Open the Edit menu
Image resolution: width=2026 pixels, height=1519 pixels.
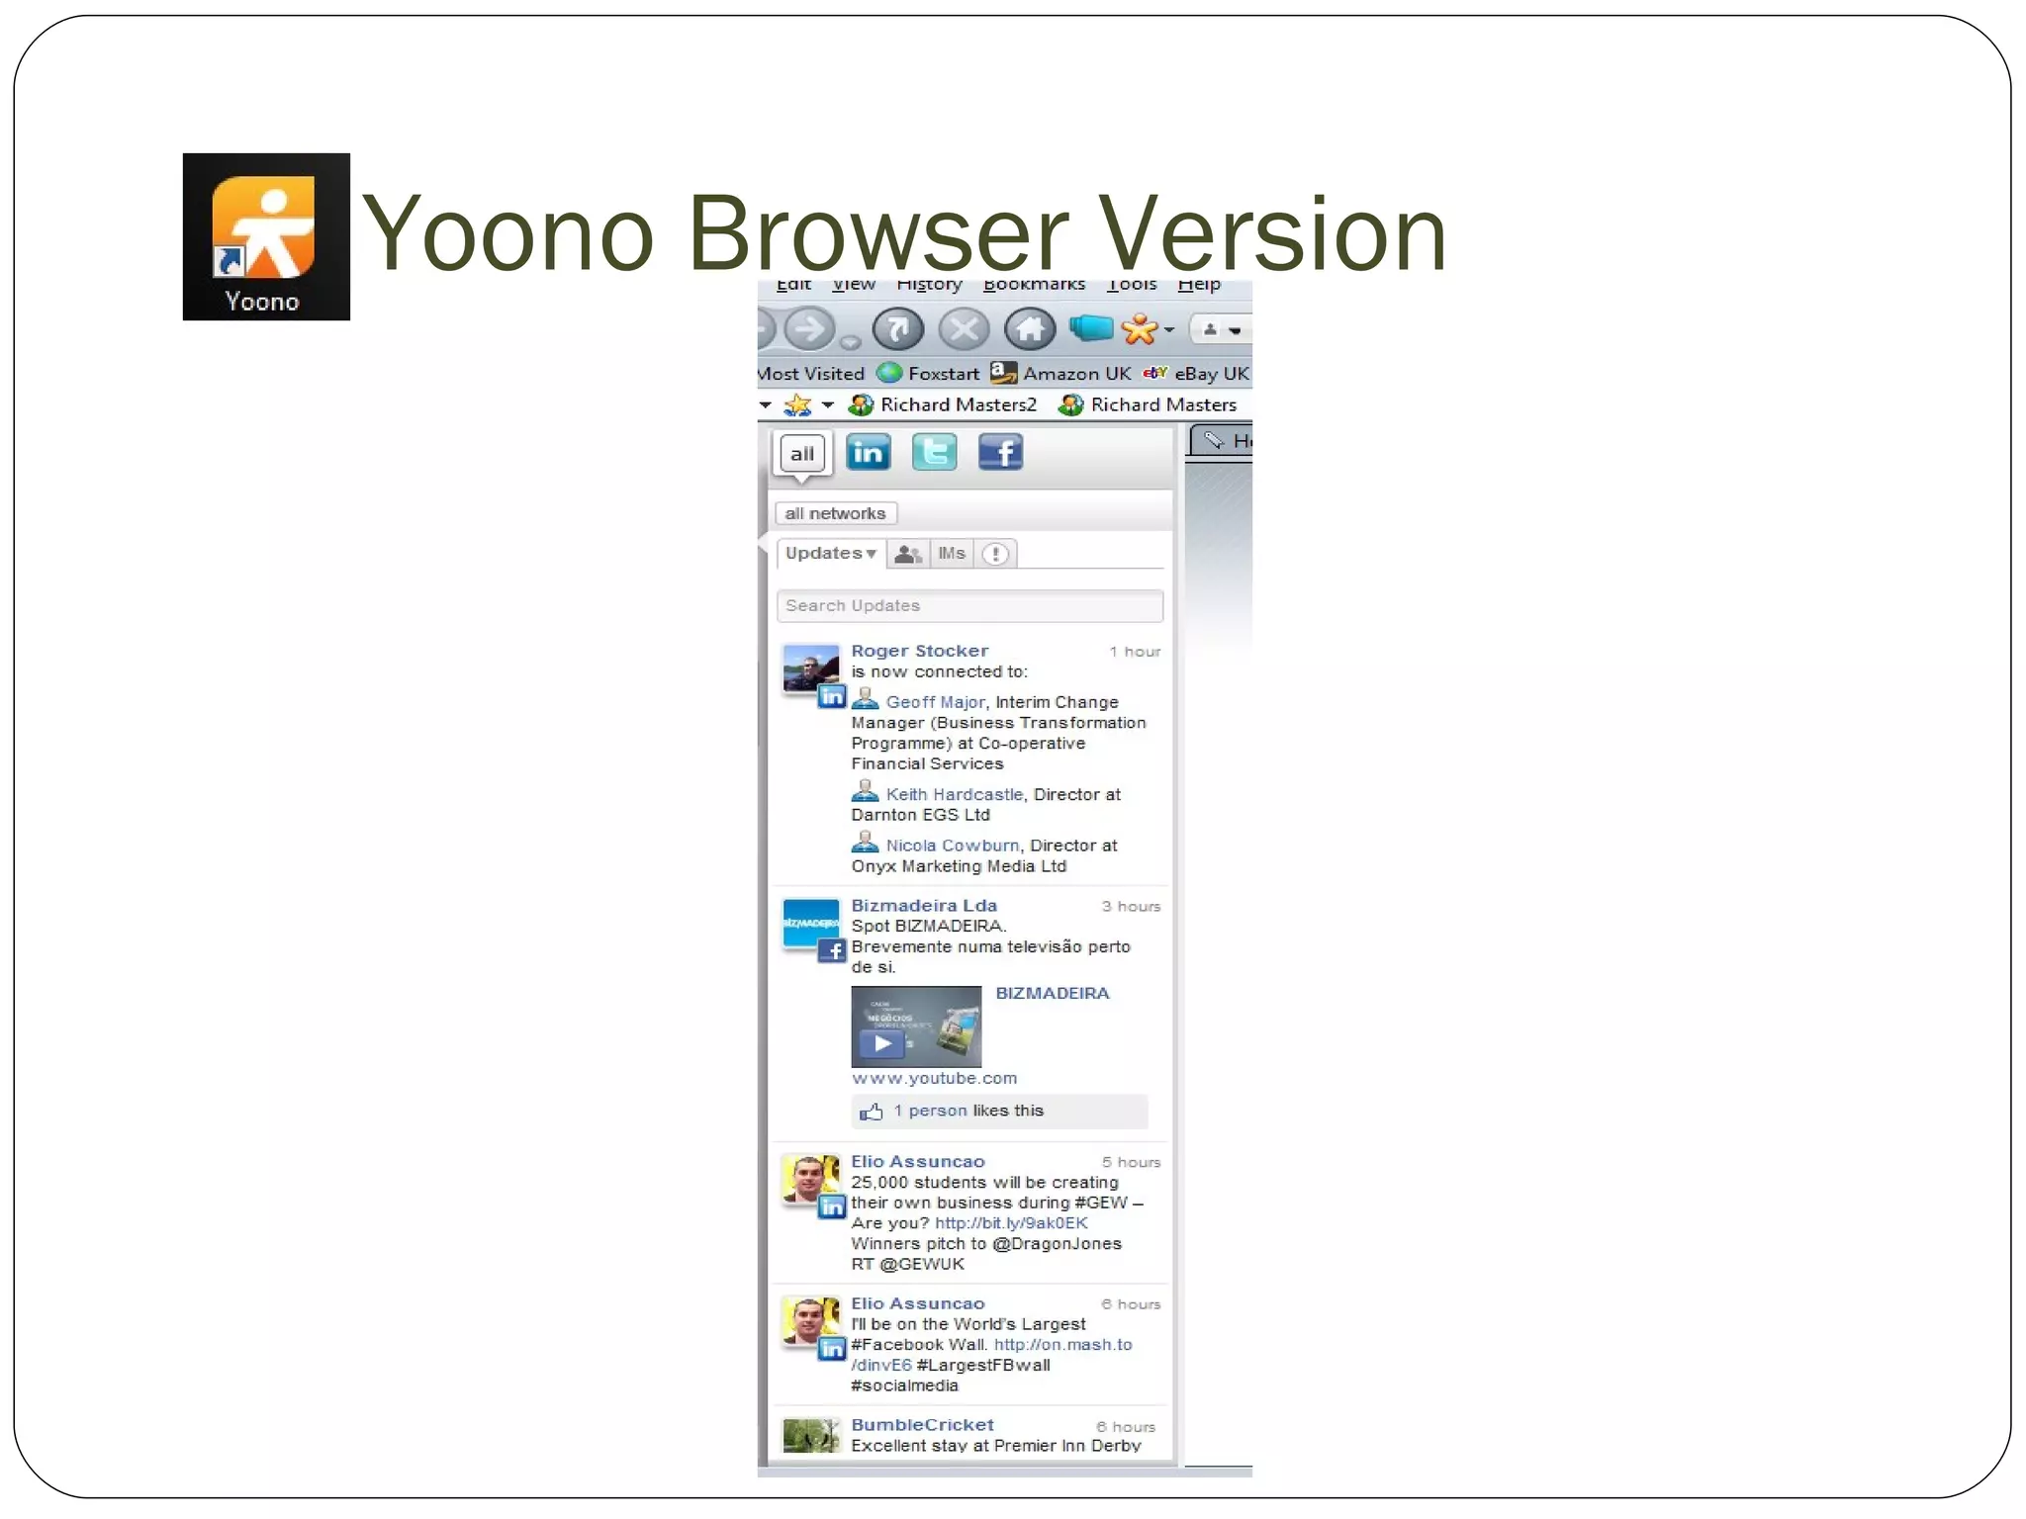click(x=793, y=285)
